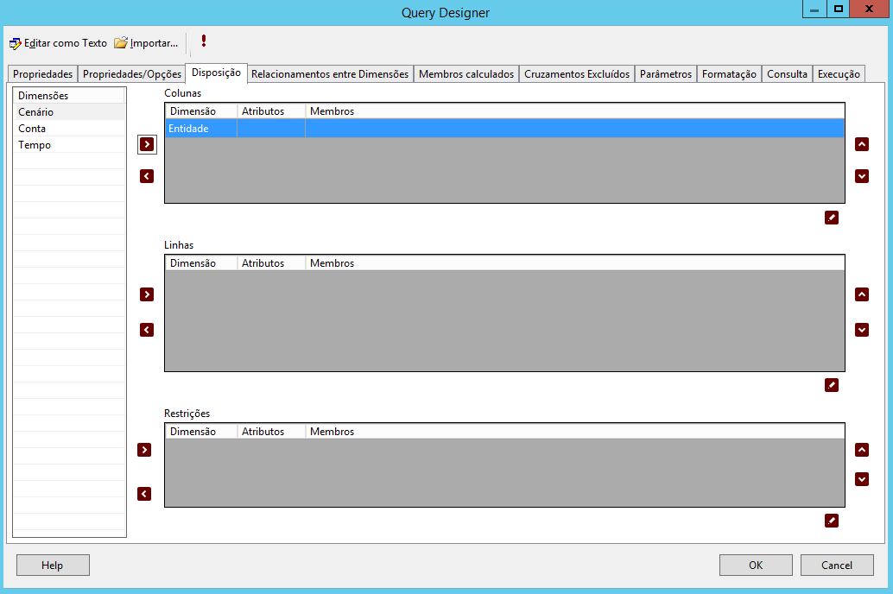Edit Linhas members with pencil icon
This screenshot has width=893, height=594.
[x=832, y=385]
